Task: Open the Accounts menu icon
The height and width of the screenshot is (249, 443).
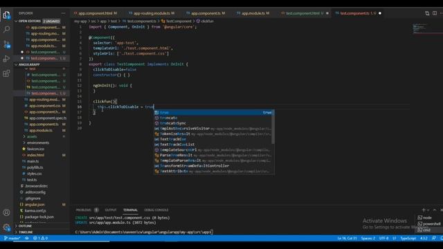Action: coord(6,212)
